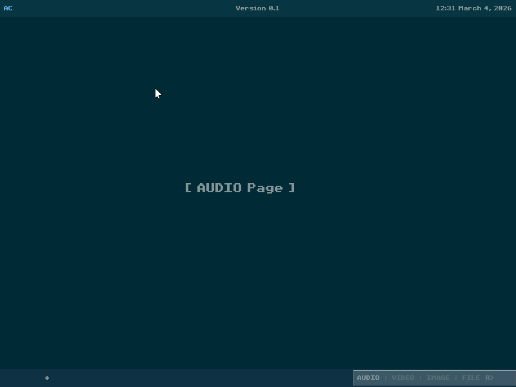This screenshot has height=387, width=516.
Task: Click the divider between VIDEO and IMAGE tabs
Action: pos(421,378)
